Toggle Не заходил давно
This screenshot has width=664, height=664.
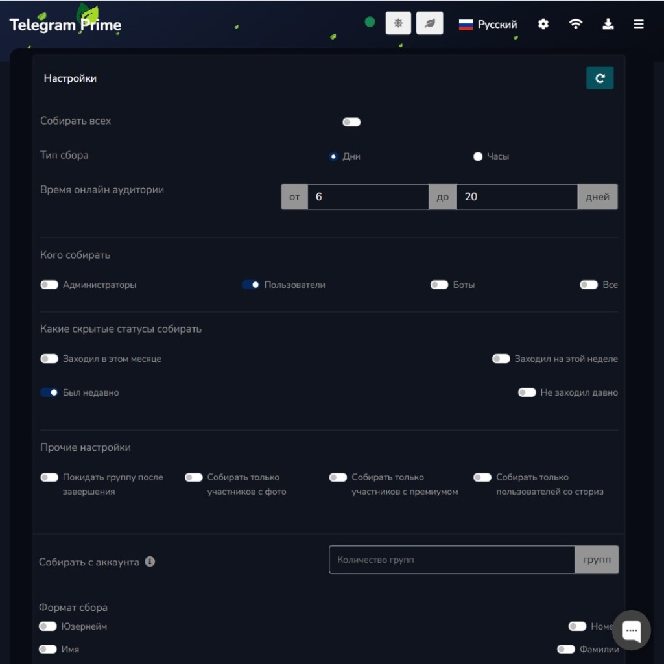tap(527, 392)
